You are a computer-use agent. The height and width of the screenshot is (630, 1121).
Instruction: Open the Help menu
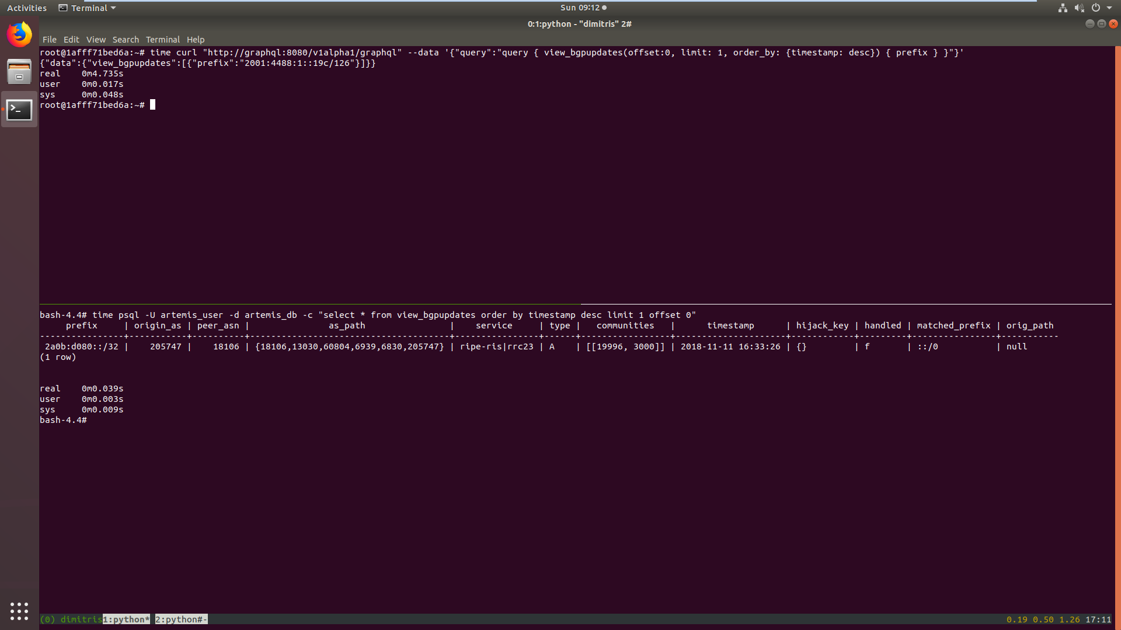pos(196,40)
